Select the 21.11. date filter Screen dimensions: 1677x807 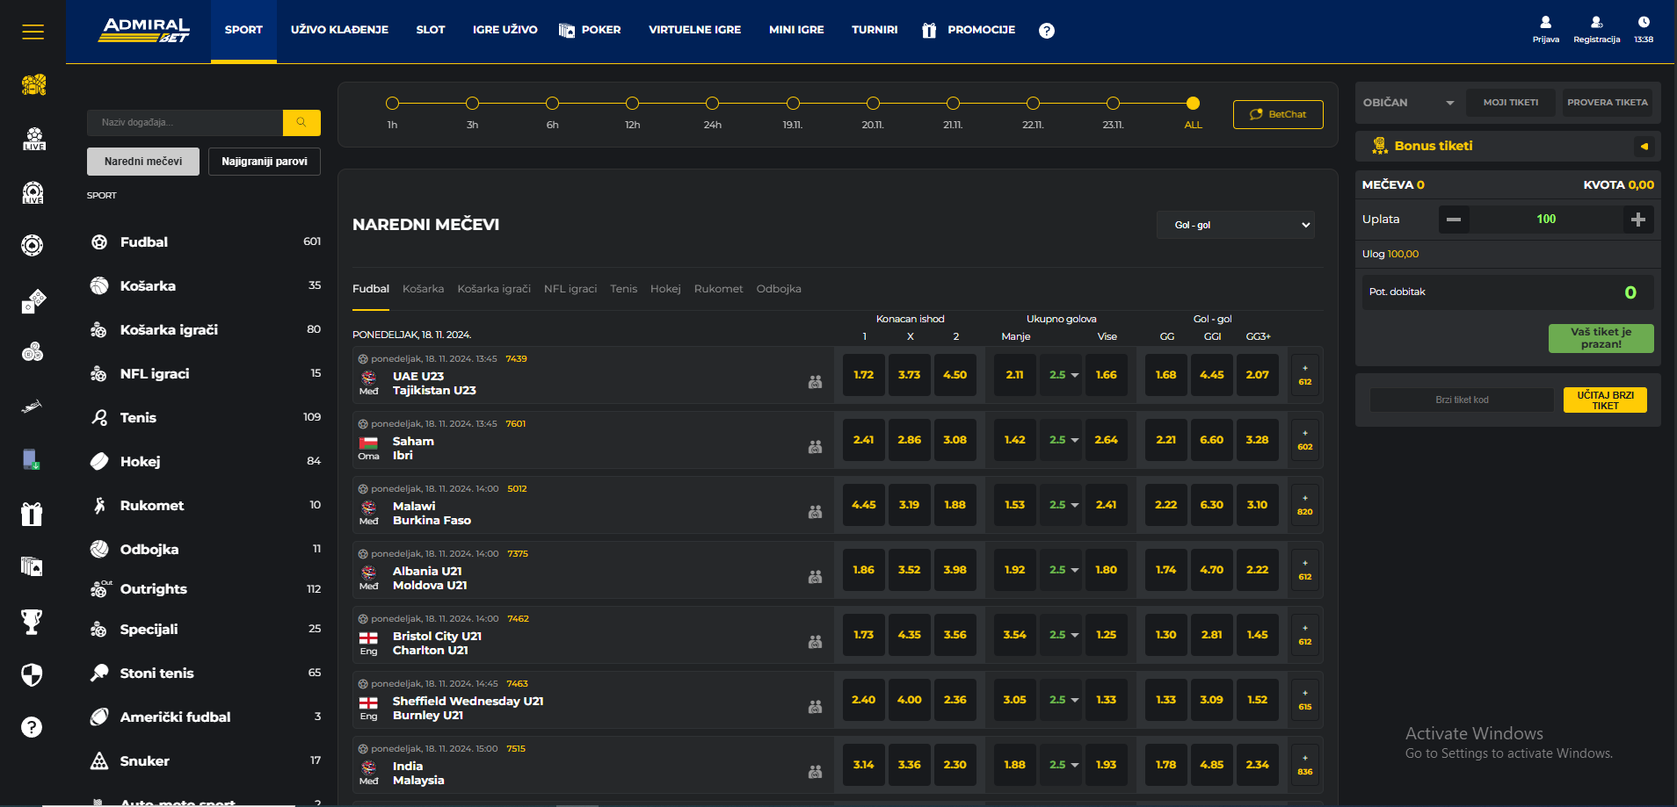tap(953, 104)
